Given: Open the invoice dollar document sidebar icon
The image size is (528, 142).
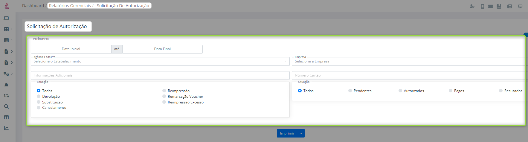Looking at the screenshot, I should (6, 62).
